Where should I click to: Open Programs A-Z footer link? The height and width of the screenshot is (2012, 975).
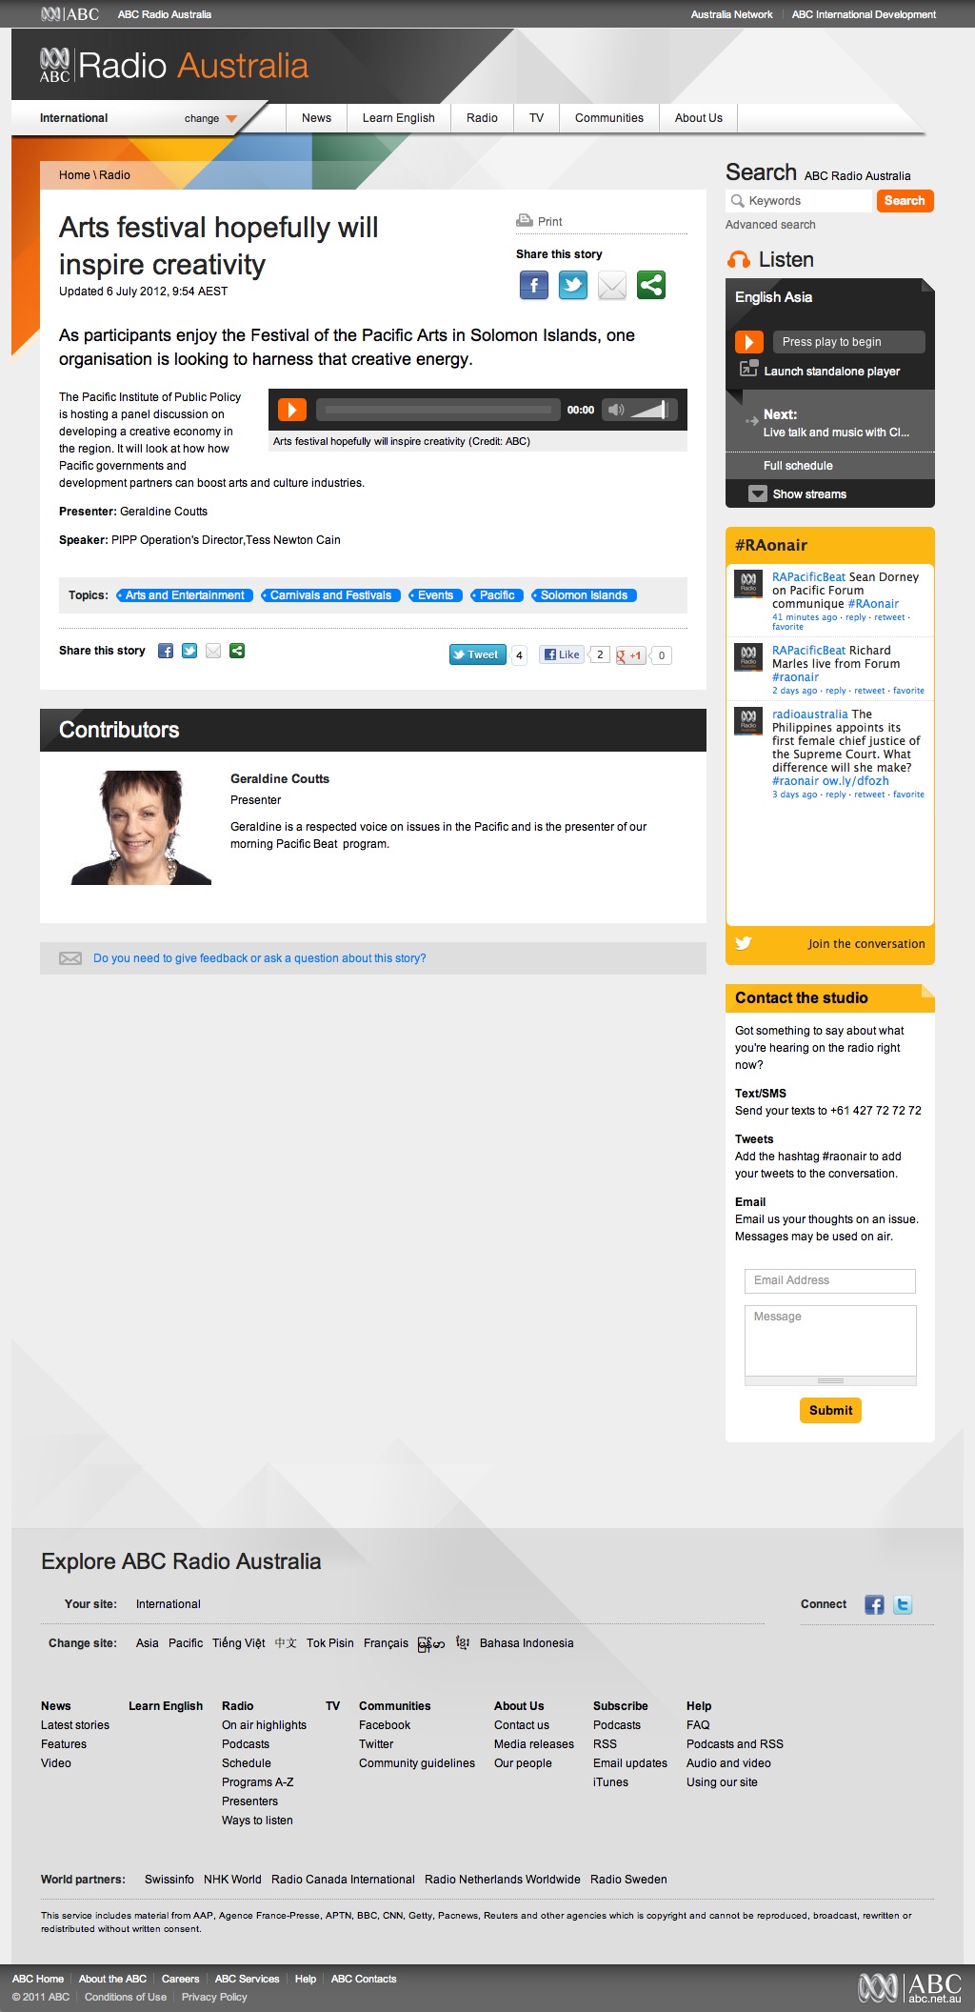(x=258, y=1782)
